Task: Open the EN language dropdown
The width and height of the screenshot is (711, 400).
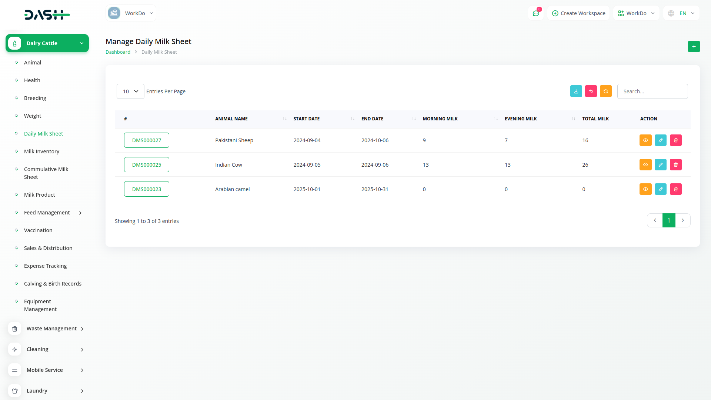Action: [x=681, y=13]
